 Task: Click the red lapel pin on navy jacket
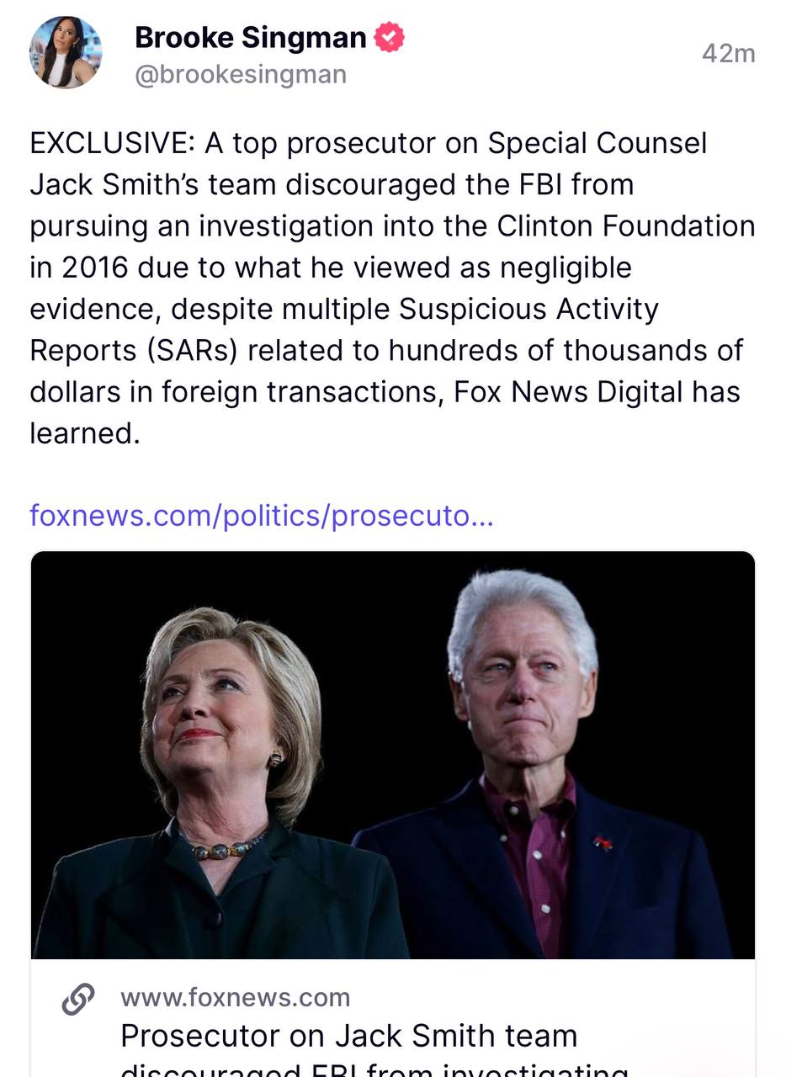(603, 843)
